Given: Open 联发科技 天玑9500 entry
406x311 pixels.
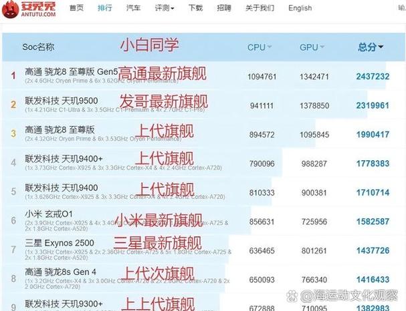Looking at the screenshot, I should [62, 101].
